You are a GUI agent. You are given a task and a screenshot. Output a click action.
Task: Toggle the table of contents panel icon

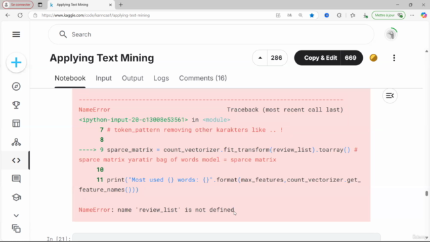click(x=390, y=95)
